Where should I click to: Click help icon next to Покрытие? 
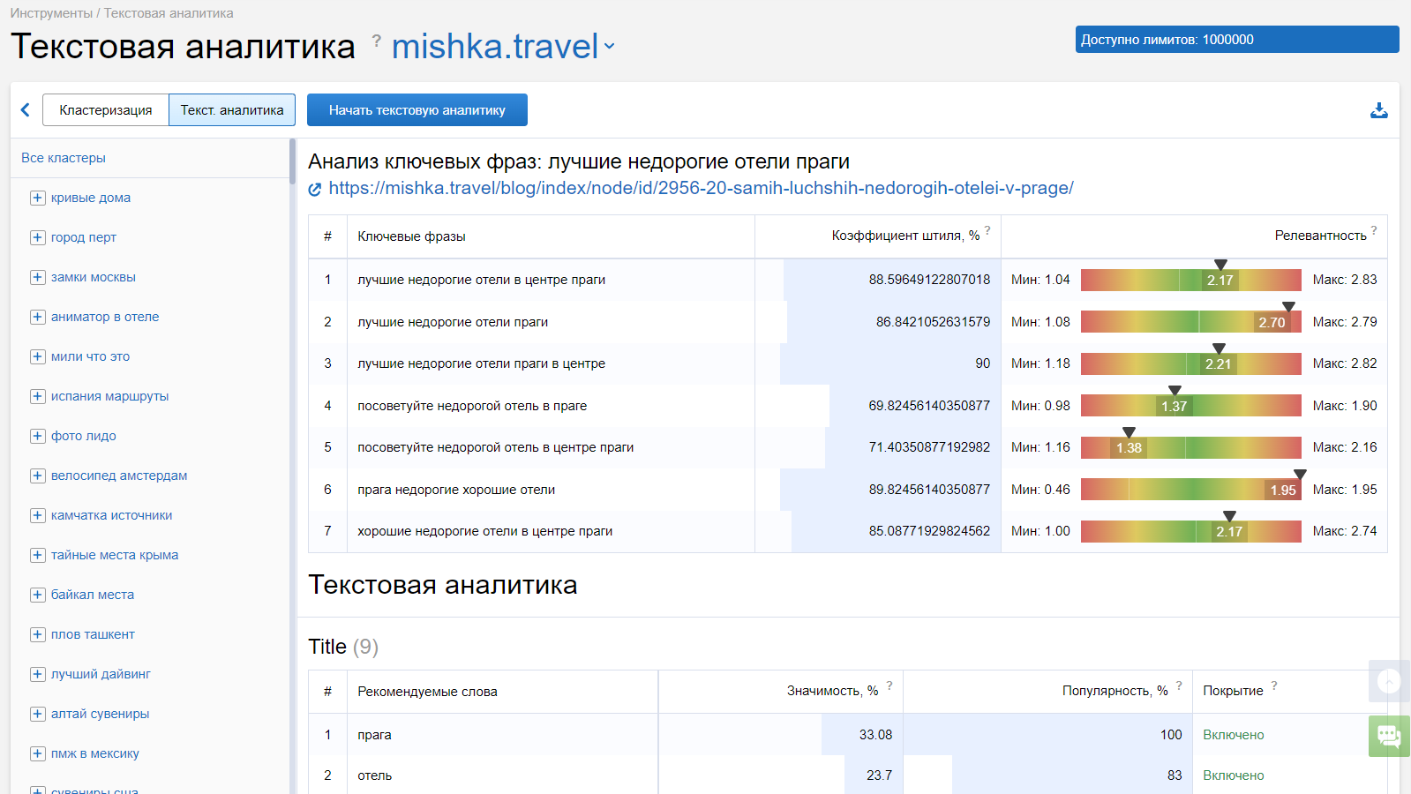tap(1274, 685)
